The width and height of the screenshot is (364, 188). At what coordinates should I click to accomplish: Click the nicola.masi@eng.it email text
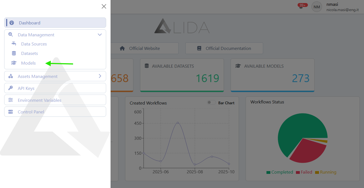(343, 10)
